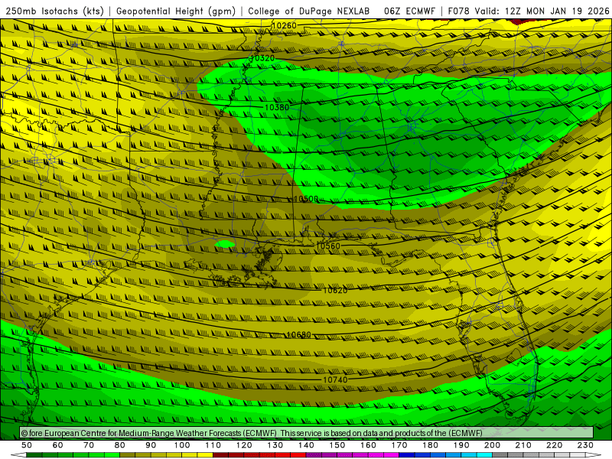Click the 10380 height contour label
Image resolution: width=612 pixels, height=459 pixels.
point(277,107)
